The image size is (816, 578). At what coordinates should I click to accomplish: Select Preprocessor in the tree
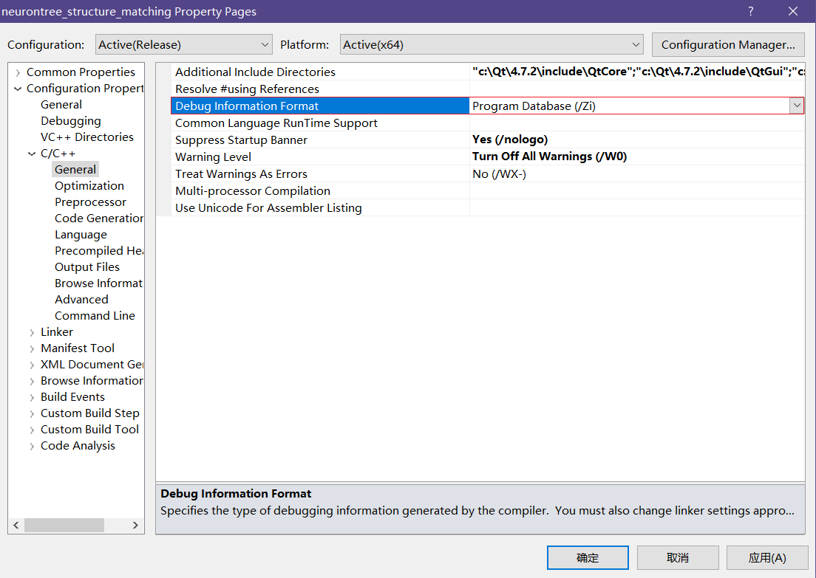[90, 202]
